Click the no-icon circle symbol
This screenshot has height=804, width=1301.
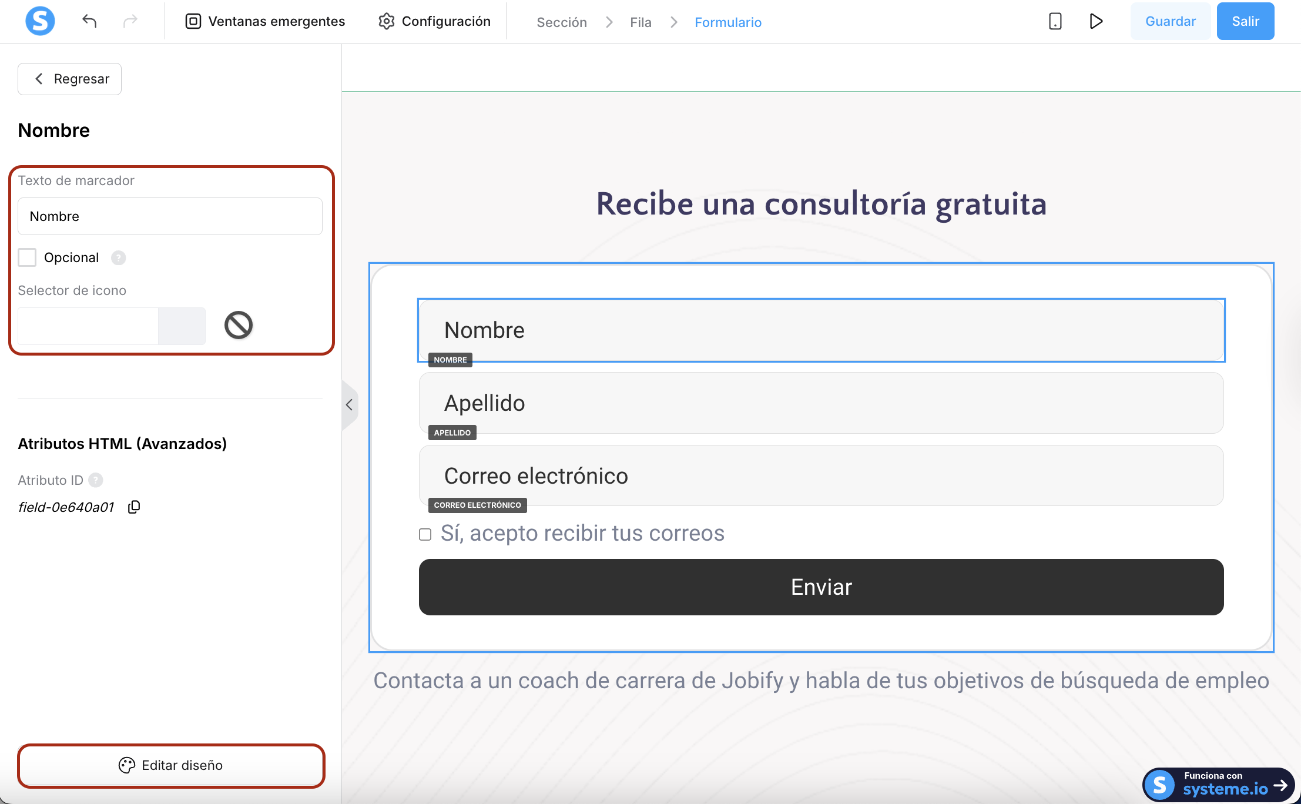[239, 325]
